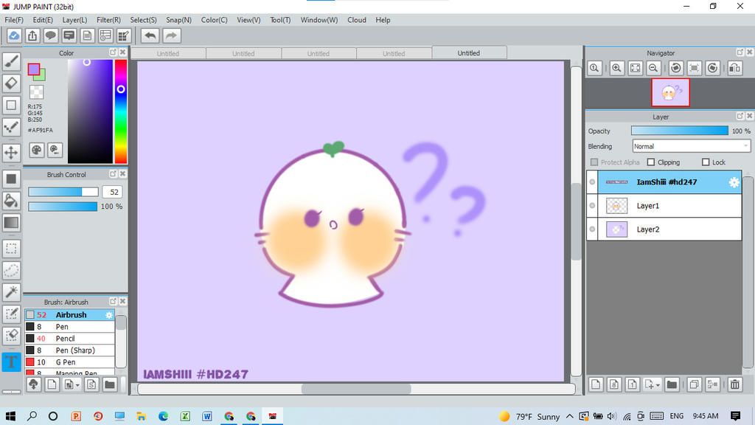Open the Filter(R) menu
The image size is (755, 425).
(x=108, y=20)
